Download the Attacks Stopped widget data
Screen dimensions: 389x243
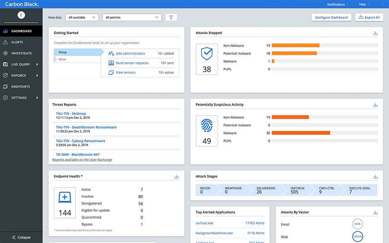(x=375, y=32)
